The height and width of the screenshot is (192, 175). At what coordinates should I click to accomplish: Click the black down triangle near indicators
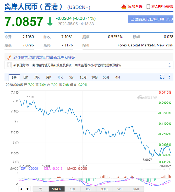click(28, 189)
